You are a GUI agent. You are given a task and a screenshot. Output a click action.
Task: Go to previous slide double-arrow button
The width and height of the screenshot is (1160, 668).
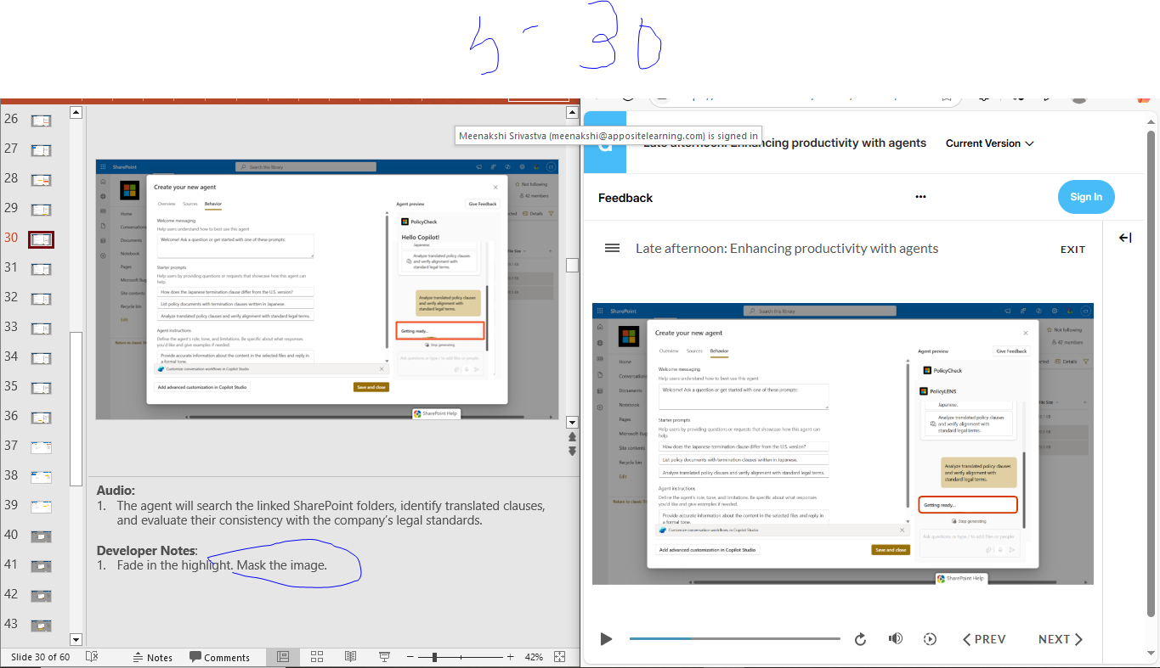point(572,437)
